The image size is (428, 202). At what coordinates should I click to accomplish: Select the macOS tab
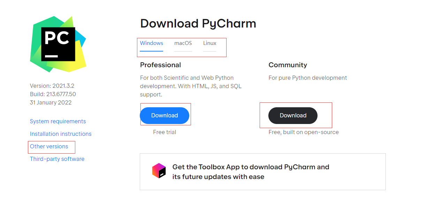click(183, 44)
